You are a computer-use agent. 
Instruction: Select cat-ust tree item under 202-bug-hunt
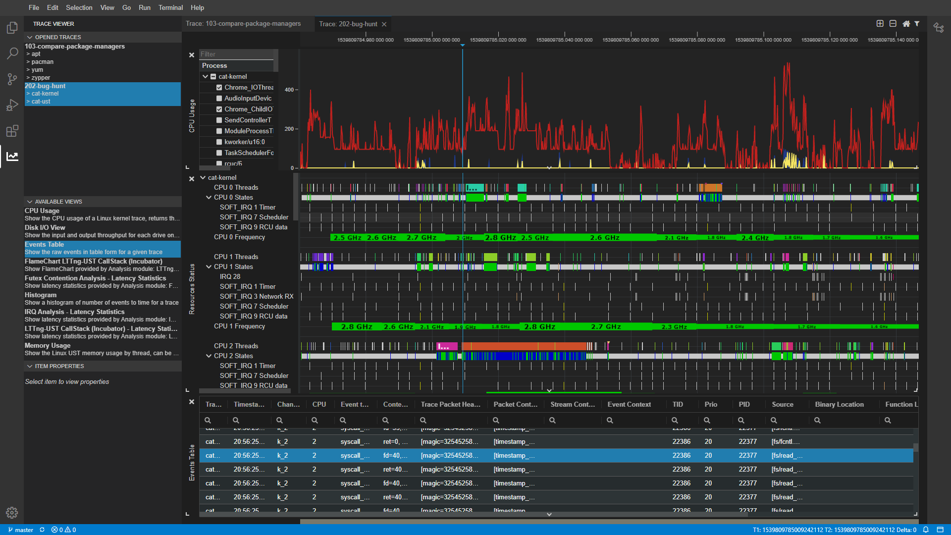click(x=42, y=101)
